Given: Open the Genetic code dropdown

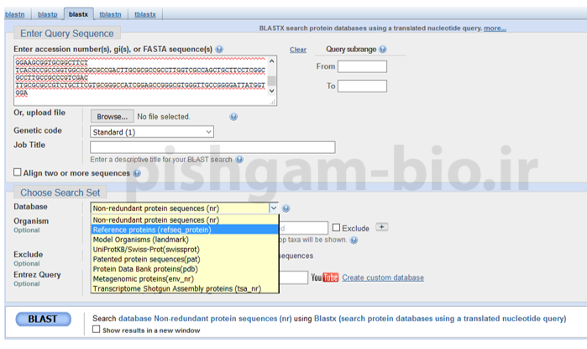Looking at the screenshot, I should pos(152,132).
